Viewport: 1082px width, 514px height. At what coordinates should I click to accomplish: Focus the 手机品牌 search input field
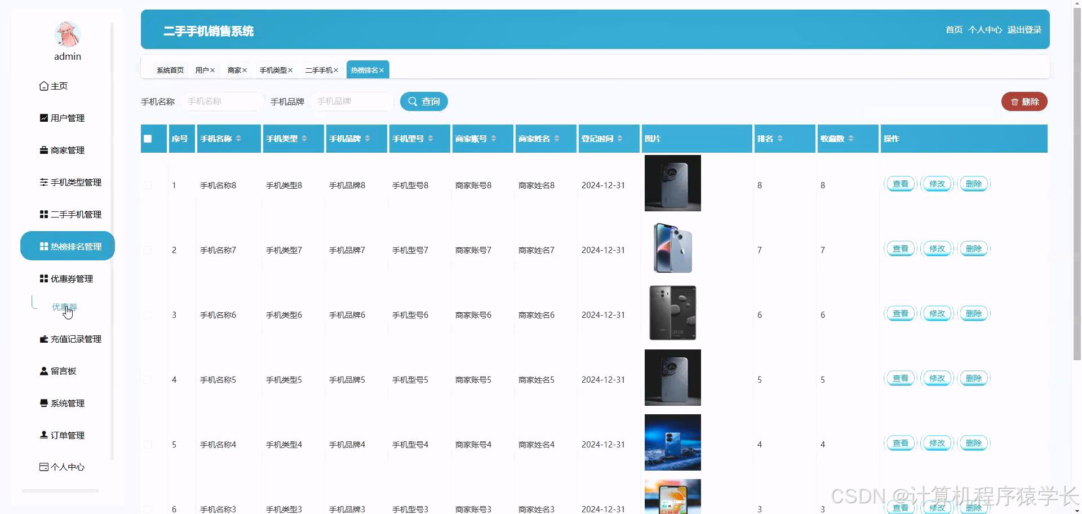click(352, 101)
